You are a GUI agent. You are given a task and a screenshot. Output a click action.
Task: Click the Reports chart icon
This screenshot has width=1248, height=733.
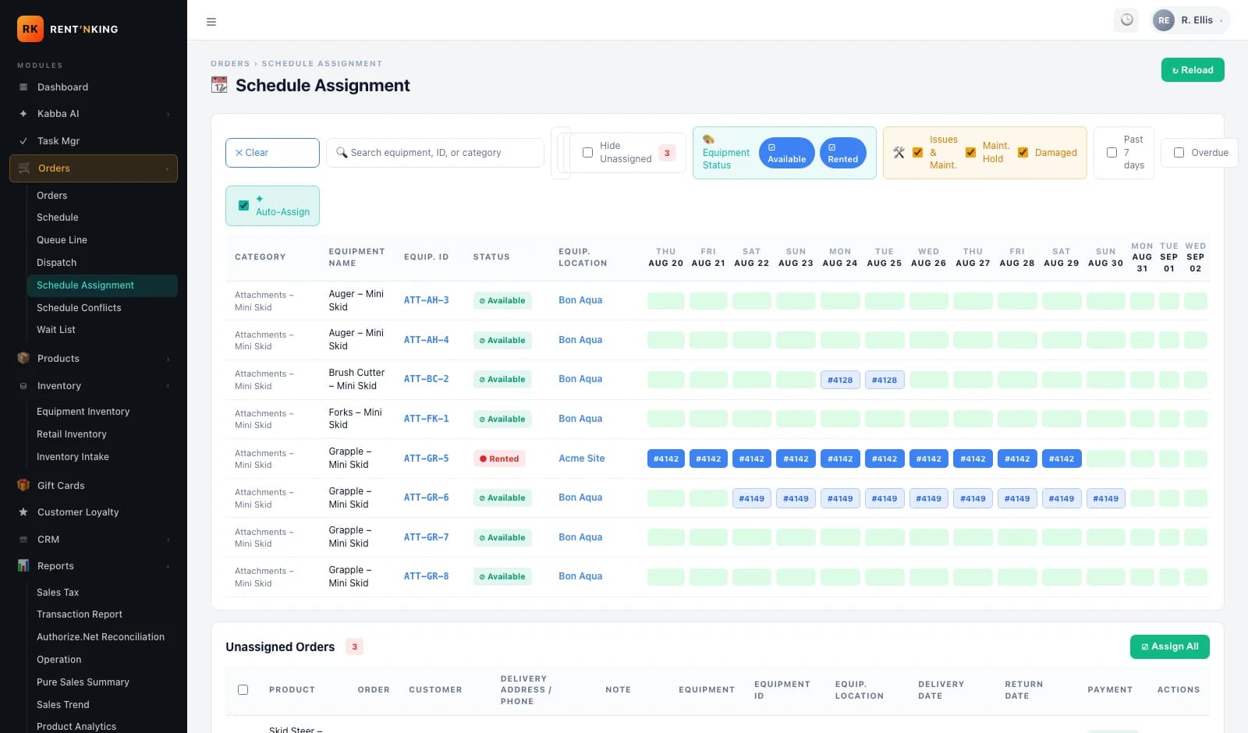(23, 566)
